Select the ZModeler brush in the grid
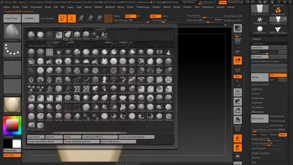Screen dimensions: 293x165 click(x=168, y=117)
